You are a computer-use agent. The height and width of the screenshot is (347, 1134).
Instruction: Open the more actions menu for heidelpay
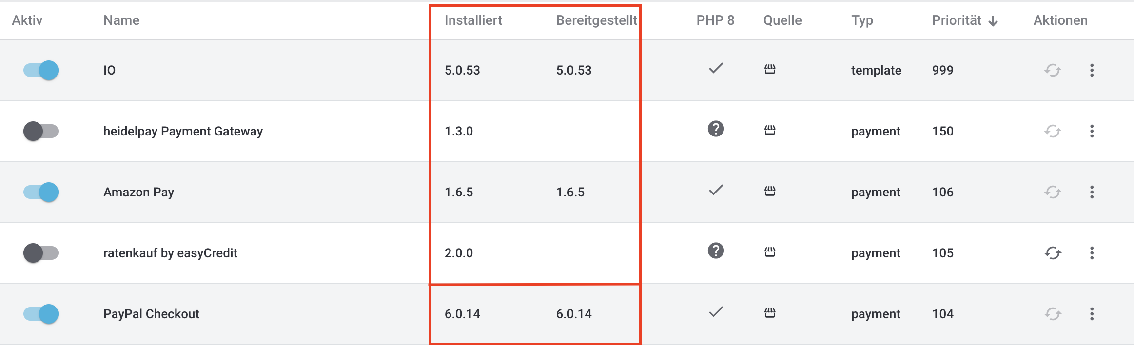1092,131
